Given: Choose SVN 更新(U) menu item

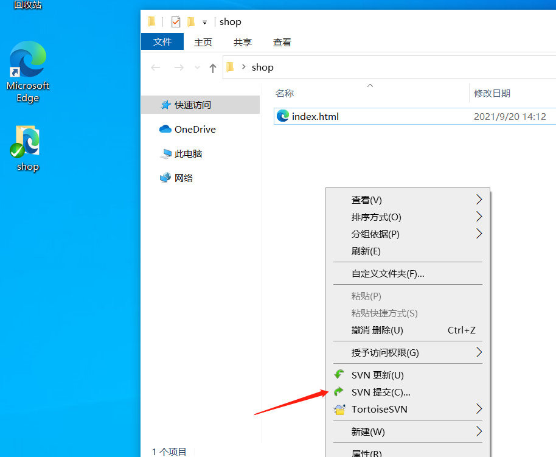Looking at the screenshot, I should pos(408,375).
